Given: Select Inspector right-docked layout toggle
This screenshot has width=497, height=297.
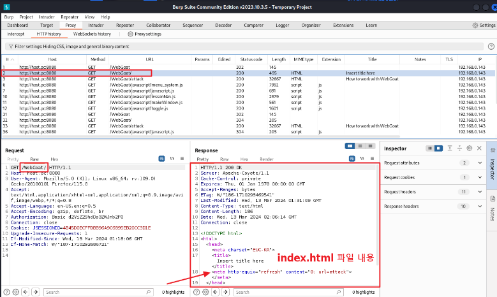Looking at the screenshot, I should click(439, 148).
